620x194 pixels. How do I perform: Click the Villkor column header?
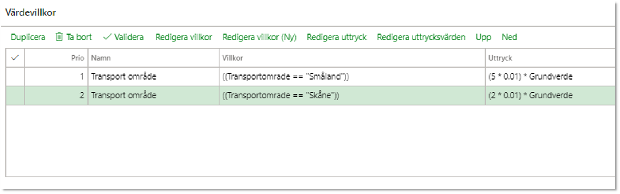352,58
